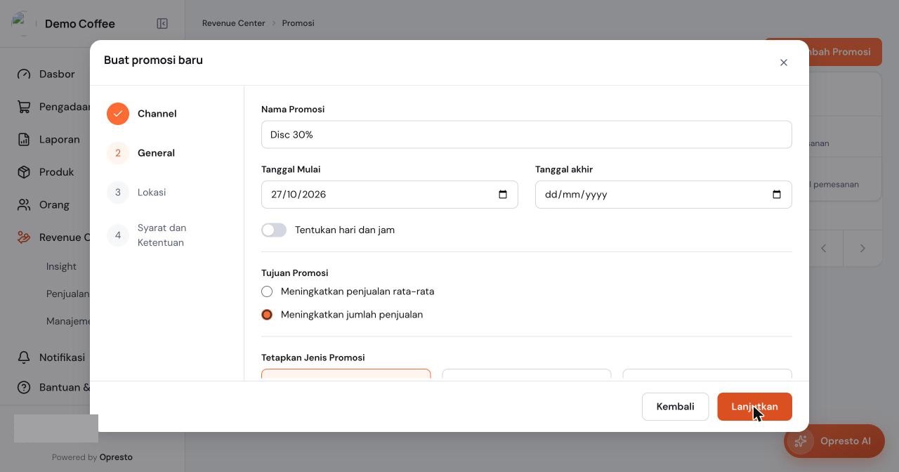Open Dasbor from the sidebar
The image size is (899, 472).
(x=57, y=74)
